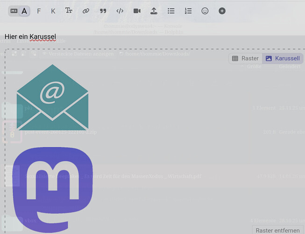Apply bold formatting with the F button
The height and width of the screenshot is (234, 305).
click(x=39, y=11)
